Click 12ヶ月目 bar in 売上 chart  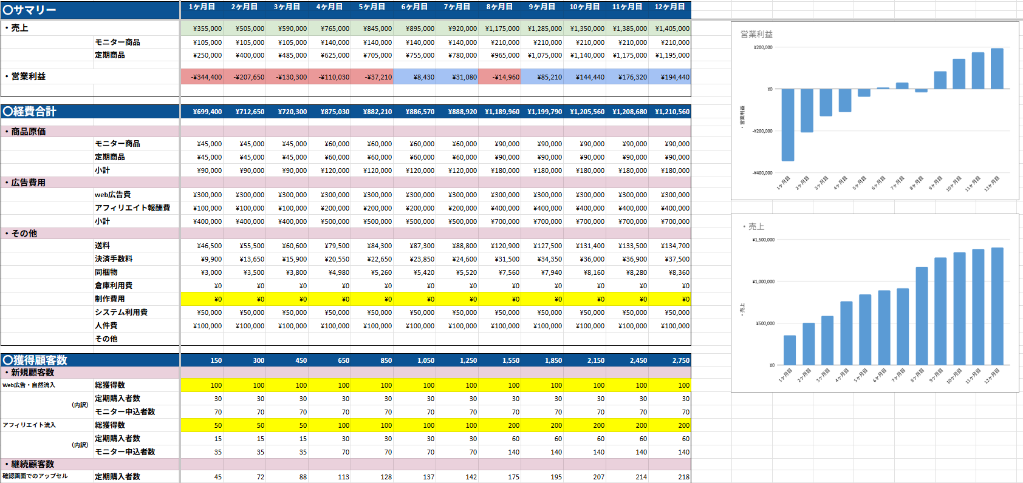coord(997,306)
